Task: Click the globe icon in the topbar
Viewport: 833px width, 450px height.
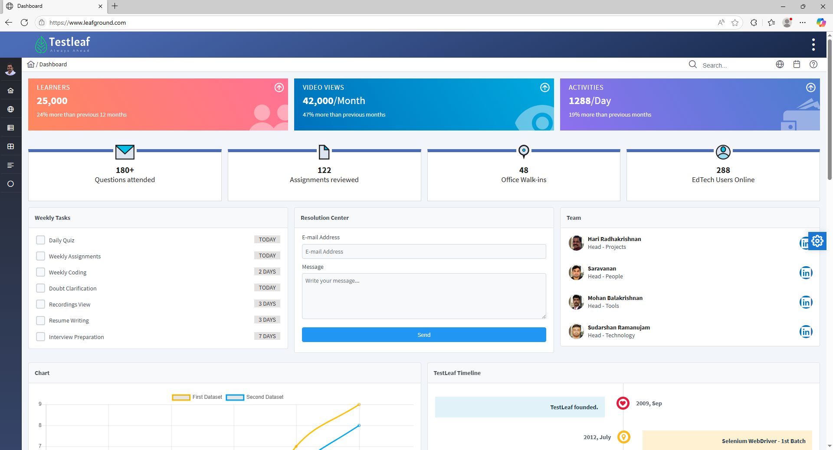Action: (780, 64)
